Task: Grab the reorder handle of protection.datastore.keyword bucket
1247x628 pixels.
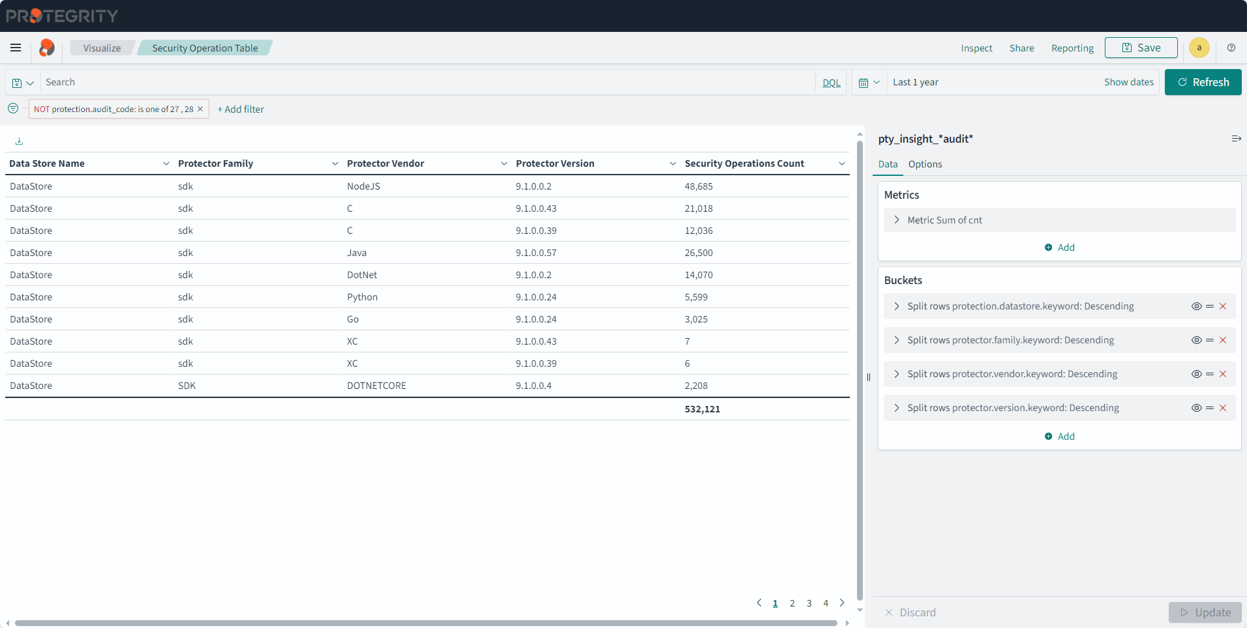Action: click(x=1210, y=306)
